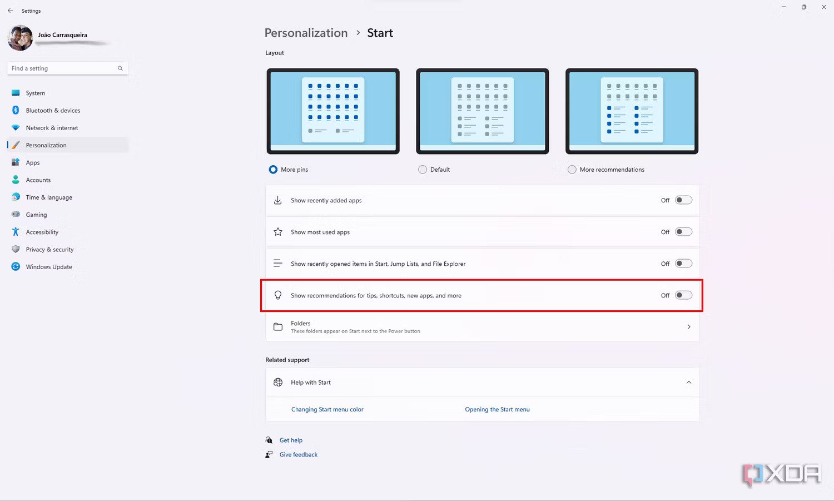Click the Privacy shield icon

[x=16, y=249]
